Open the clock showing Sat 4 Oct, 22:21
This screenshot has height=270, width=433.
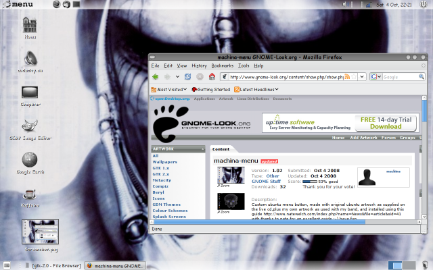point(394,5)
